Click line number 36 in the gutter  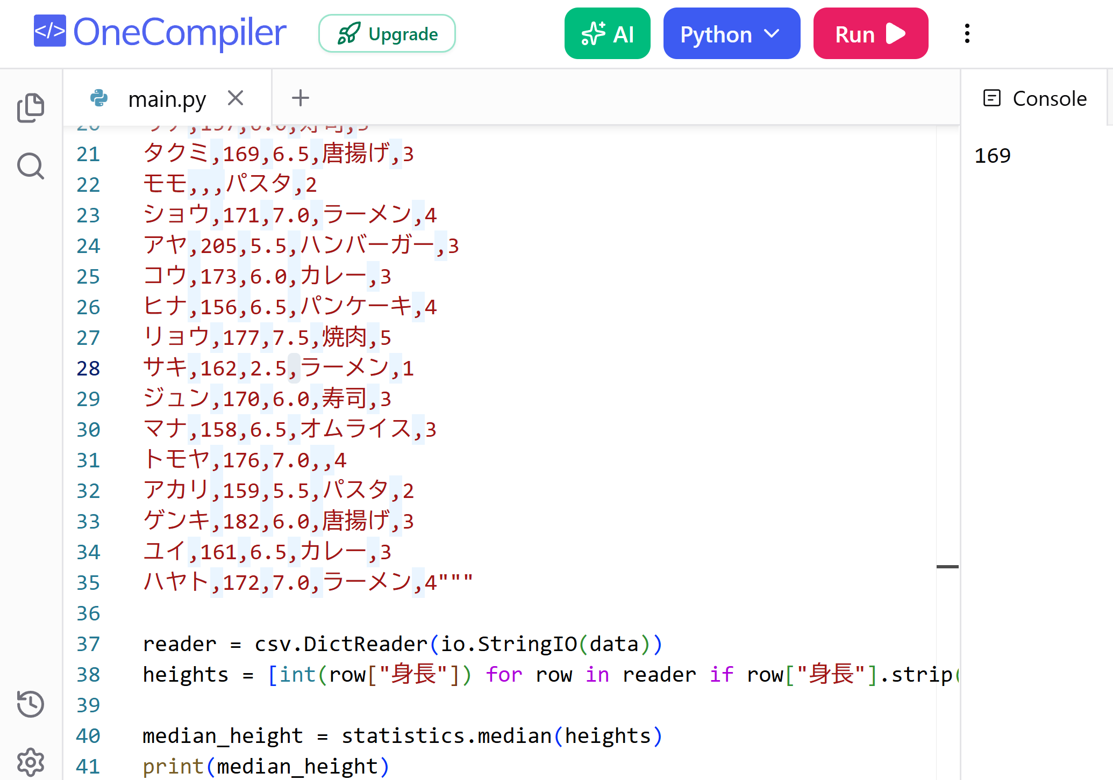88,613
